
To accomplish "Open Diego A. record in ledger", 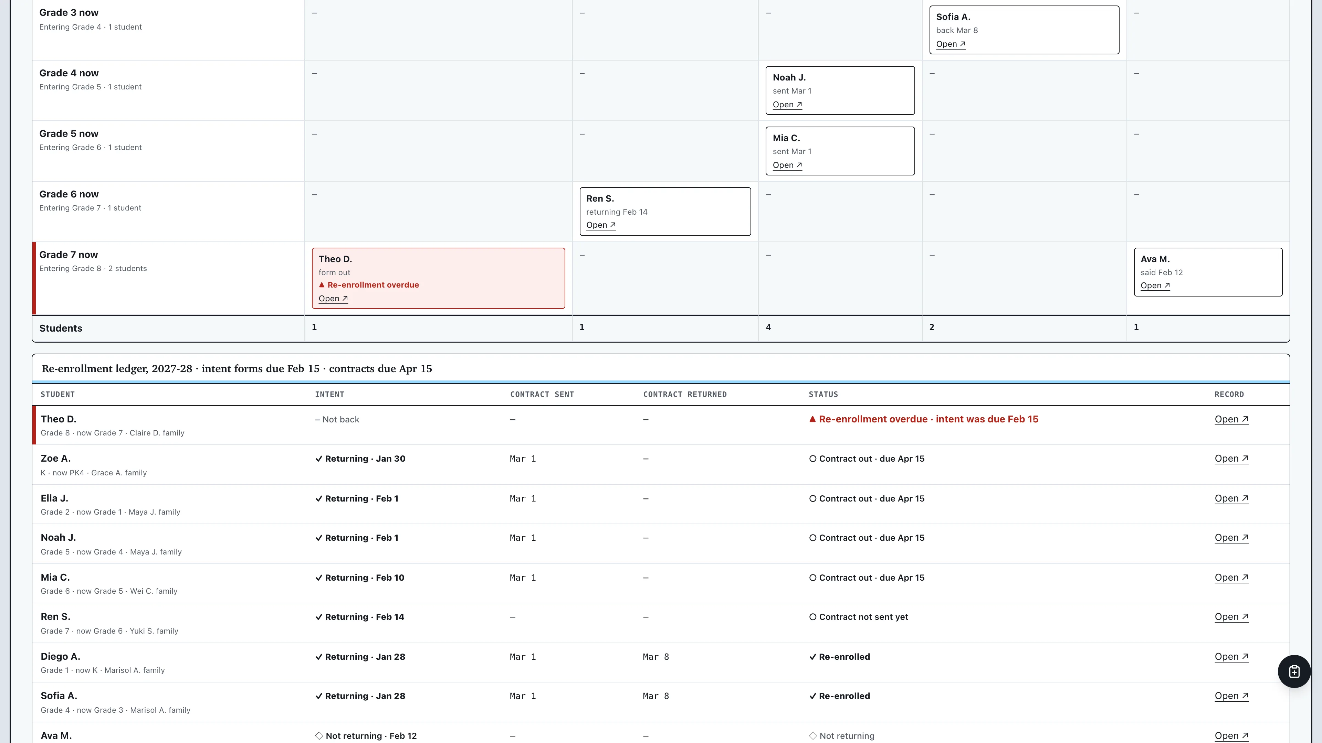I will [x=1231, y=657].
